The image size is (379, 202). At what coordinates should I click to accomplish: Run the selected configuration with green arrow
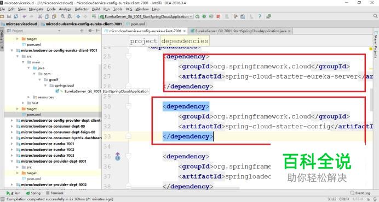[198, 16]
